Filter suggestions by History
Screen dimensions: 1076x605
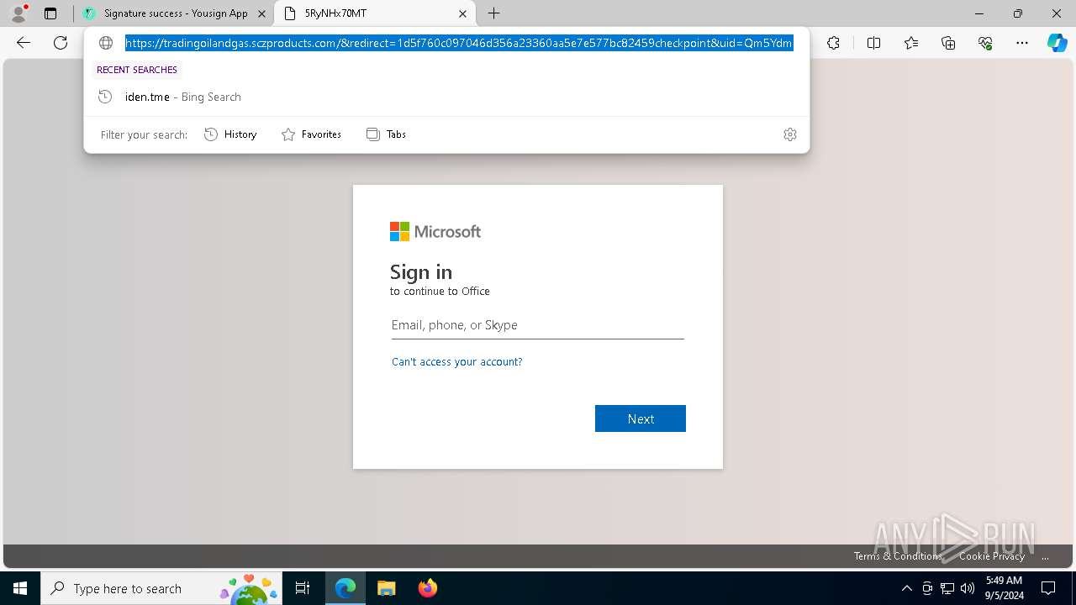tap(230, 134)
